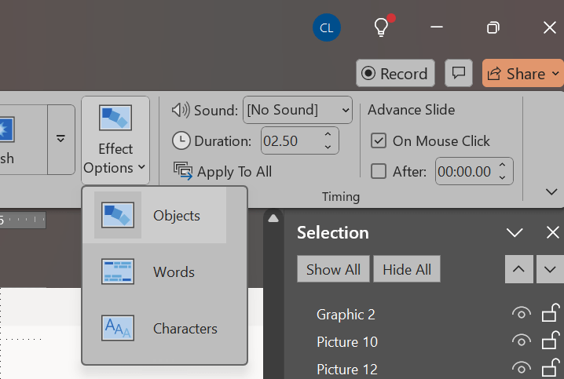
Task: Click the Record button
Action: 395,73
